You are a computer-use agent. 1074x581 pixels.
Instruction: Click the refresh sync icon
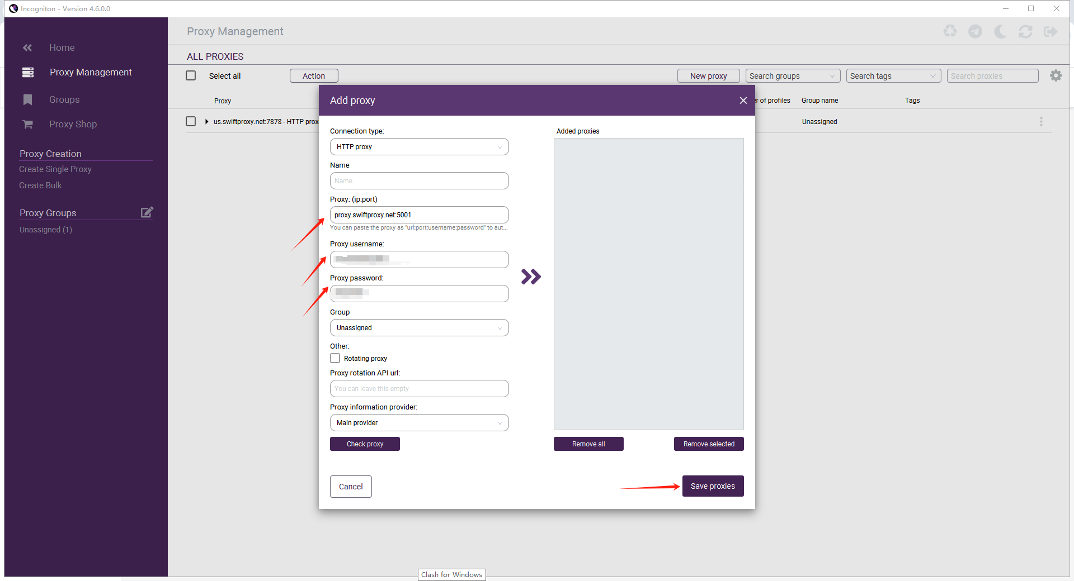point(1025,32)
